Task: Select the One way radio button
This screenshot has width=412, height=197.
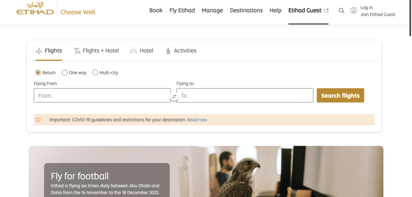Action: 64,73
